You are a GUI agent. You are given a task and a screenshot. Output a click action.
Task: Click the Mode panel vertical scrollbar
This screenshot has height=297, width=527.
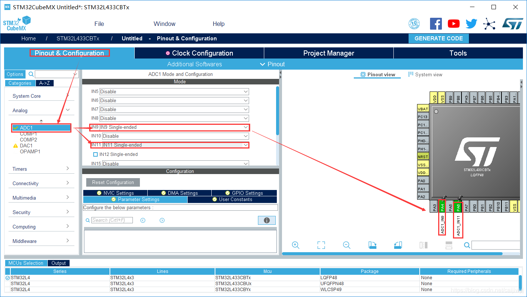(x=278, y=111)
